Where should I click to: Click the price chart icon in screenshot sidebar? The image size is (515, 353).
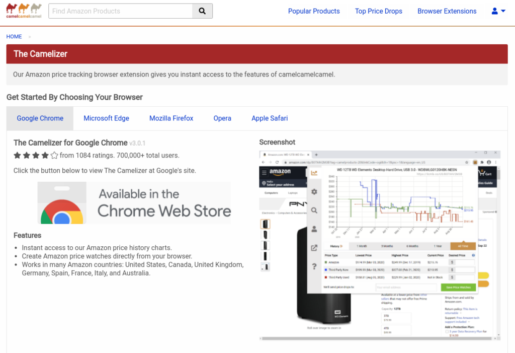click(314, 173)
